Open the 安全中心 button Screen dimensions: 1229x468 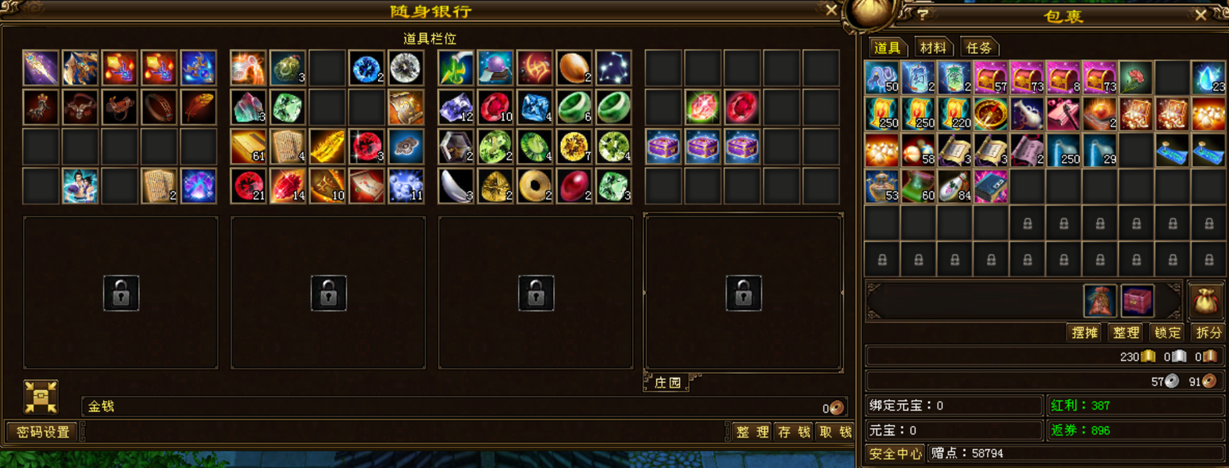coord(895,453)
